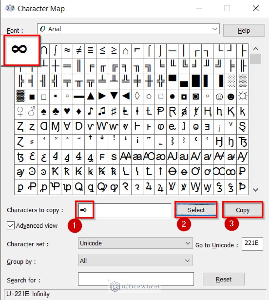
Task: Select the lozenge (◊) character
Action: [x=137, y=96]
